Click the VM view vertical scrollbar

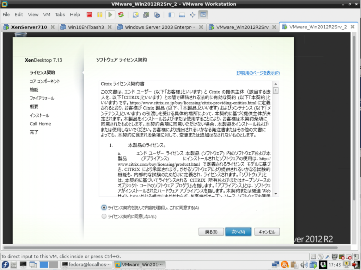(354, 118)
